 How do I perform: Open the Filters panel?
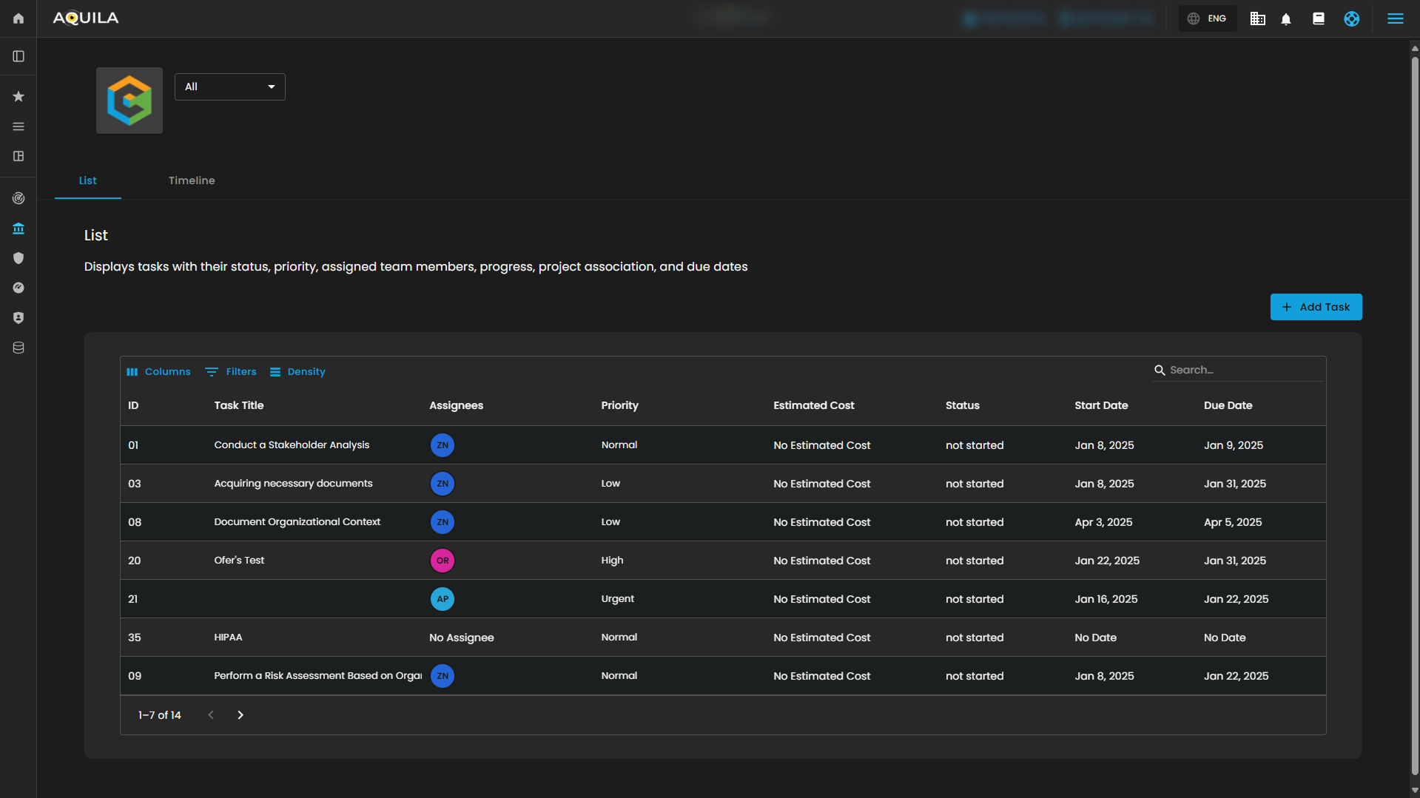click(x=231, y=372)
